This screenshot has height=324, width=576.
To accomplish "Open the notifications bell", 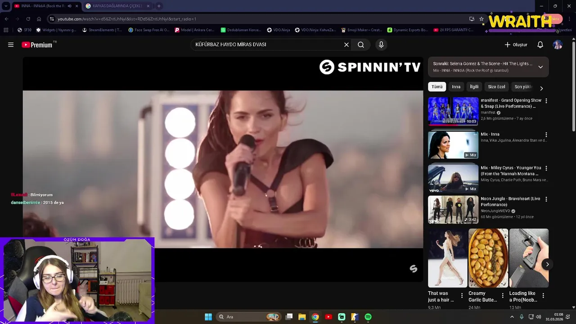I will pos(540,45).
